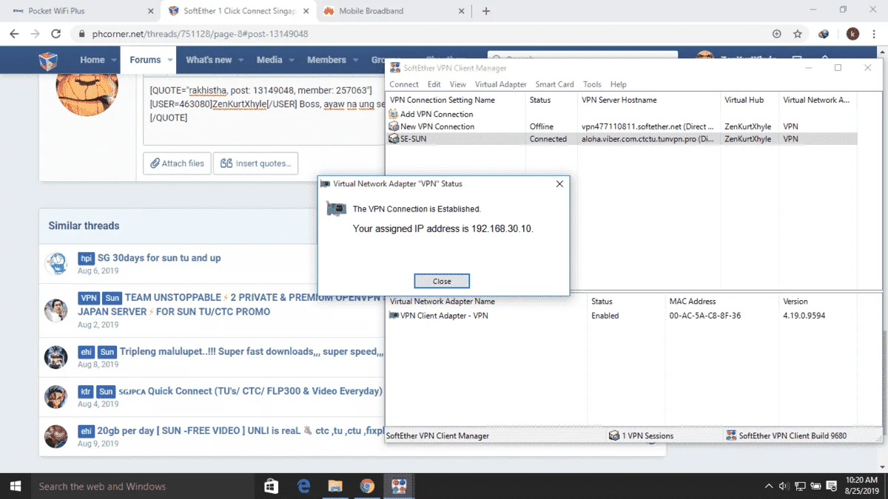Image resolution: width=888 pixels, height=499 pixels.
Task: Open thread 'SG 30days for sun tu and up'
Action: coord(159,258)
